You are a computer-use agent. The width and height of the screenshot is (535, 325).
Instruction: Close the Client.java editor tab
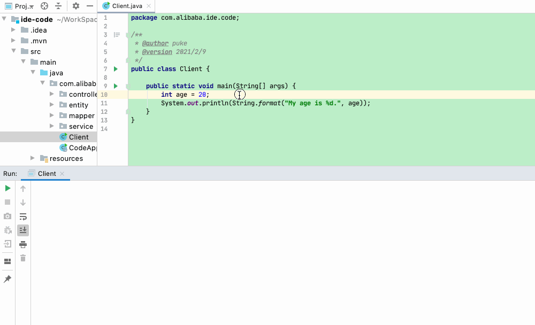pyautogui.click(x=149, y=6)
